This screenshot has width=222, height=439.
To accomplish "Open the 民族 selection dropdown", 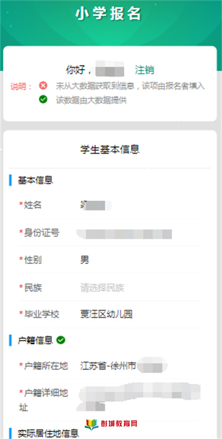I will click(x=140, y=287).
